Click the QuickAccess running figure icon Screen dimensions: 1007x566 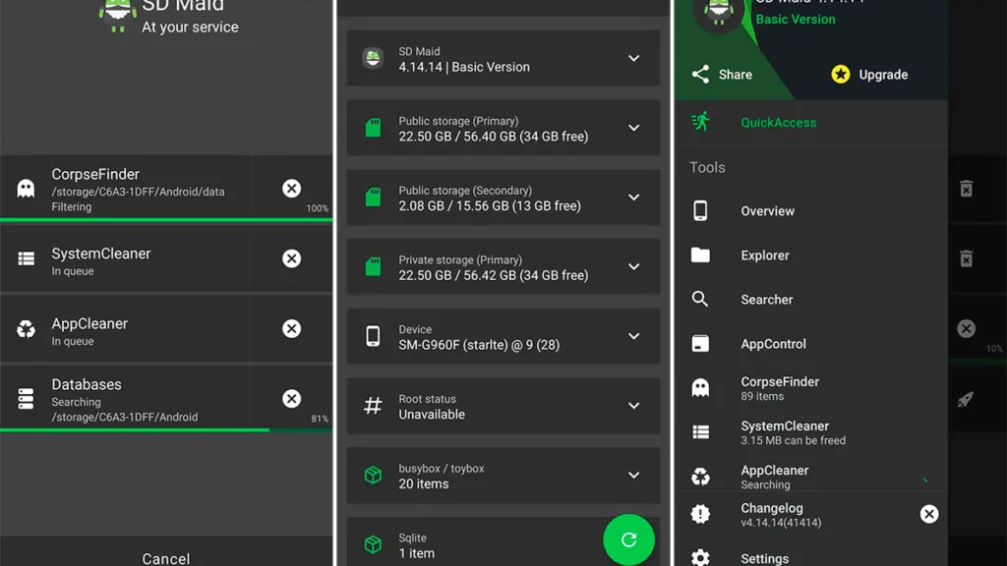click(700, 122)
